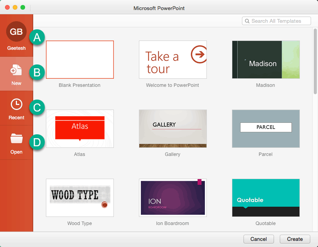Select the Quotable template

[x=266, y=198]
